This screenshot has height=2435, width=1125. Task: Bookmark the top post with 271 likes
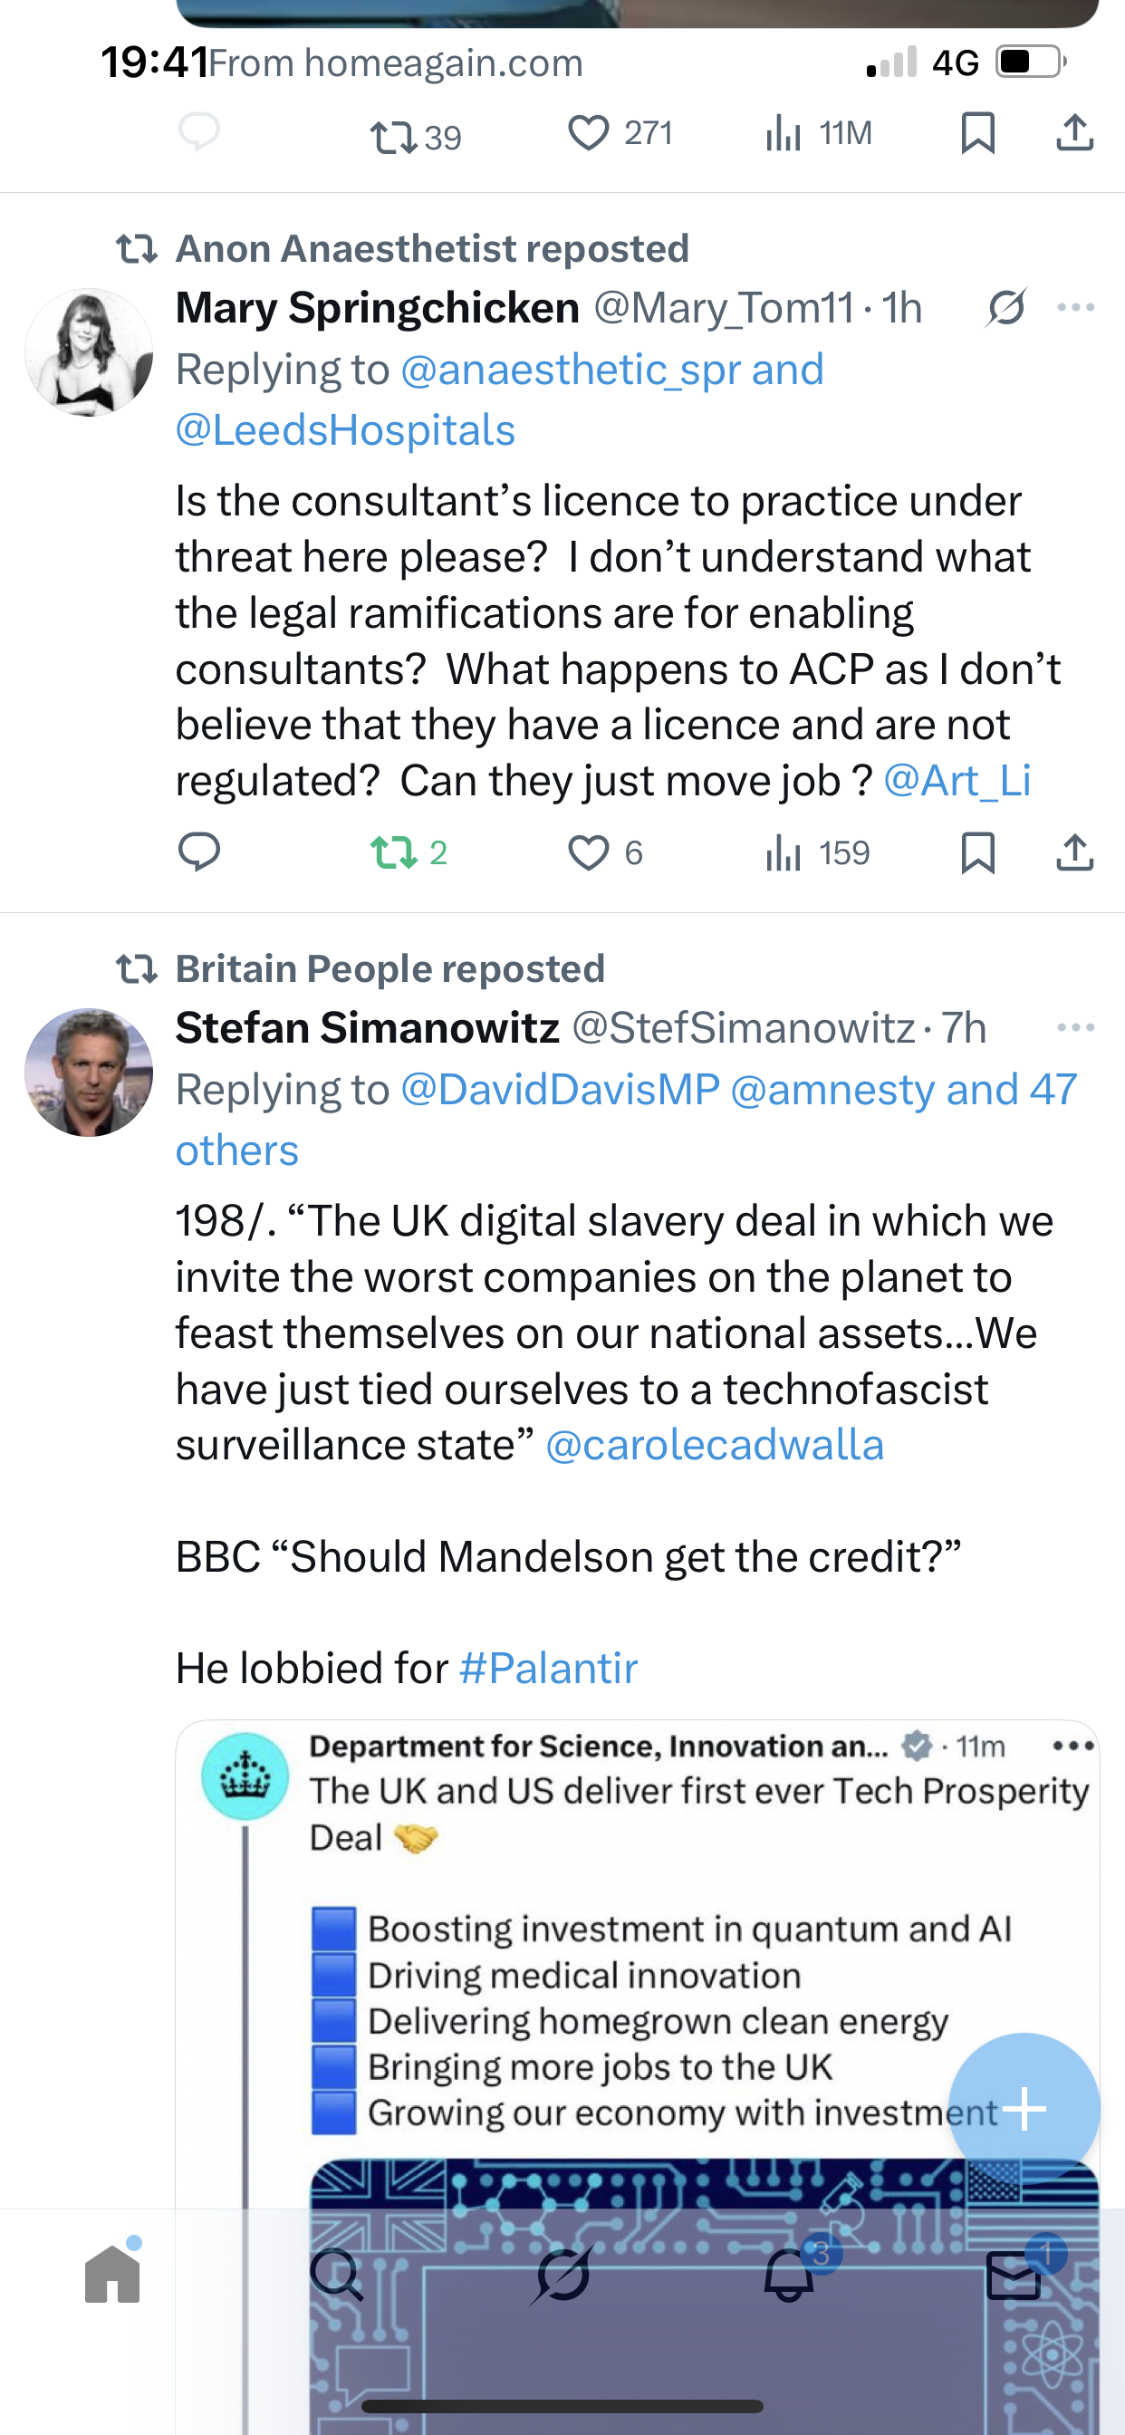[x=977, y=133]
